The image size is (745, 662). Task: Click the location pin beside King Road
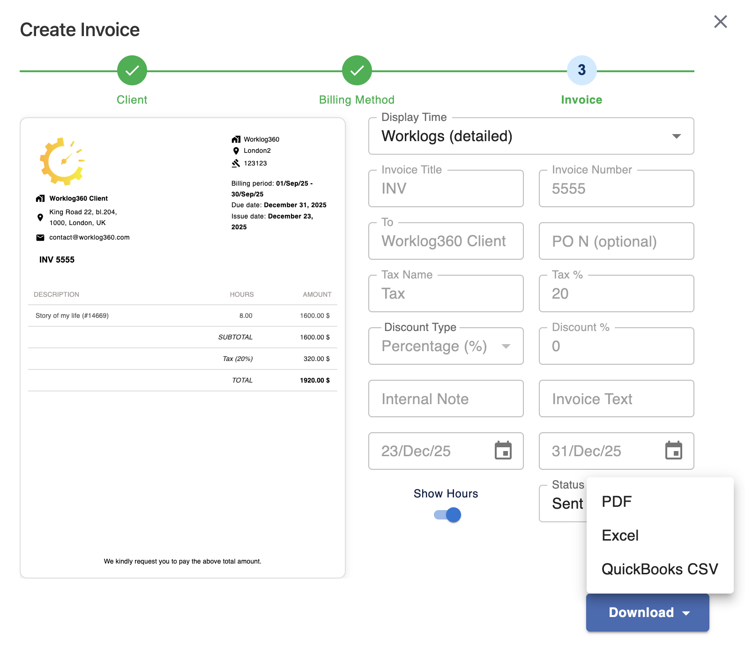[x=40, y=217]
